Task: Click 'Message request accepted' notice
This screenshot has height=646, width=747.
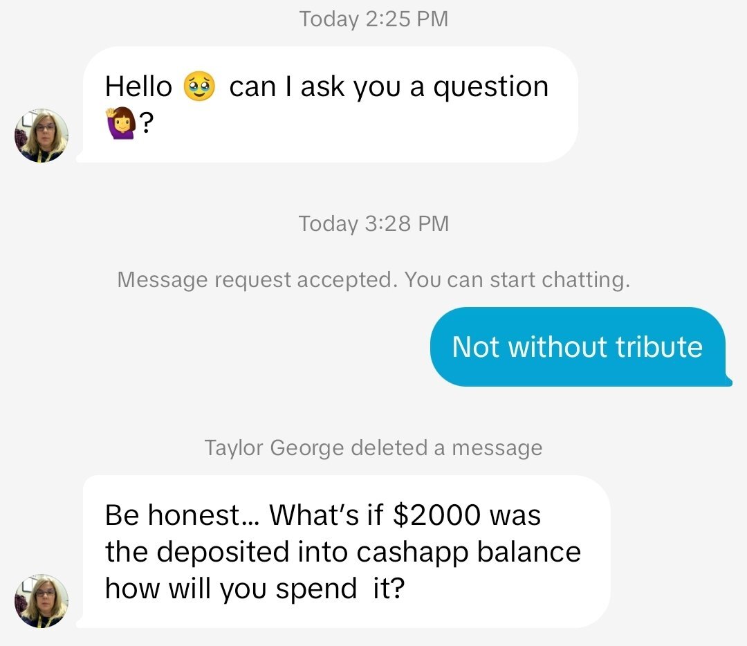Action: point(373,279)
